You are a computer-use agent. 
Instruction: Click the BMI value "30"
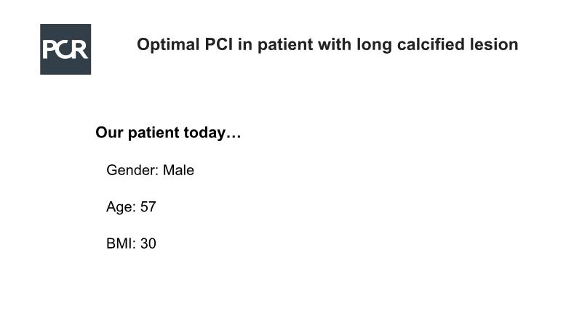[x=148, y=243]
